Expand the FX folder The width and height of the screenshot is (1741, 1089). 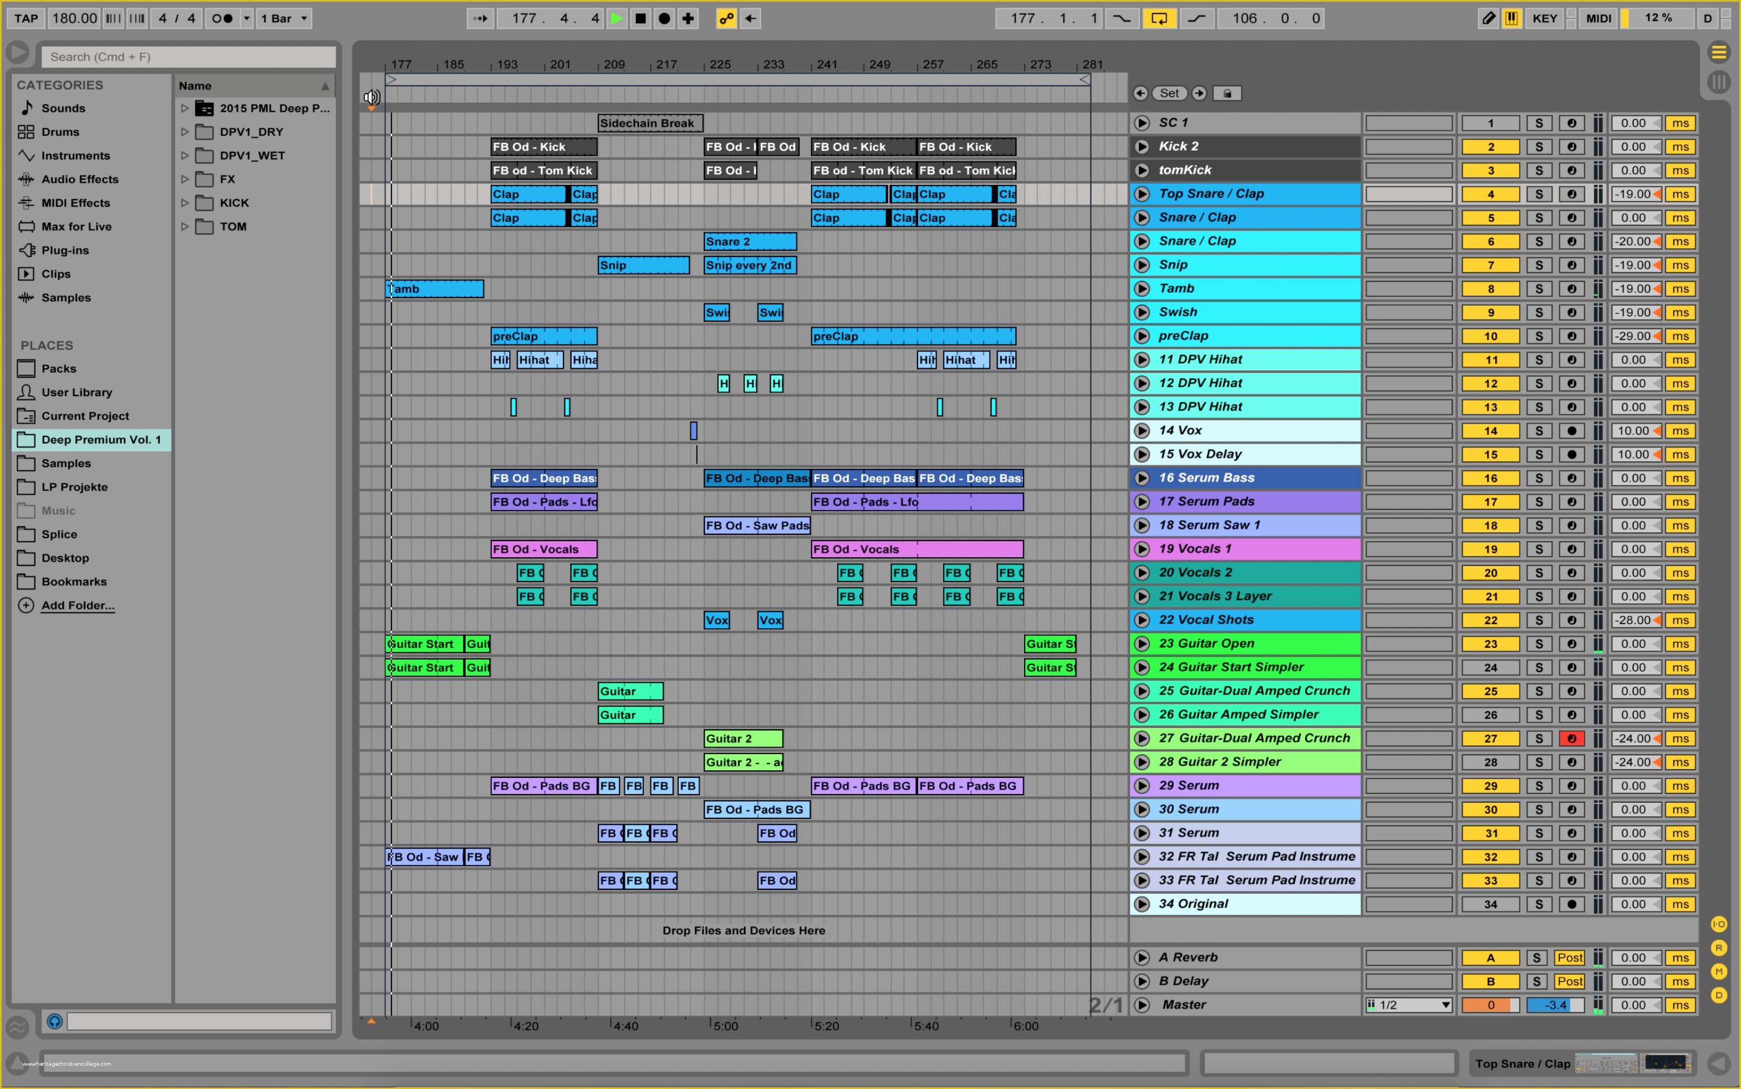click(185, 179)
